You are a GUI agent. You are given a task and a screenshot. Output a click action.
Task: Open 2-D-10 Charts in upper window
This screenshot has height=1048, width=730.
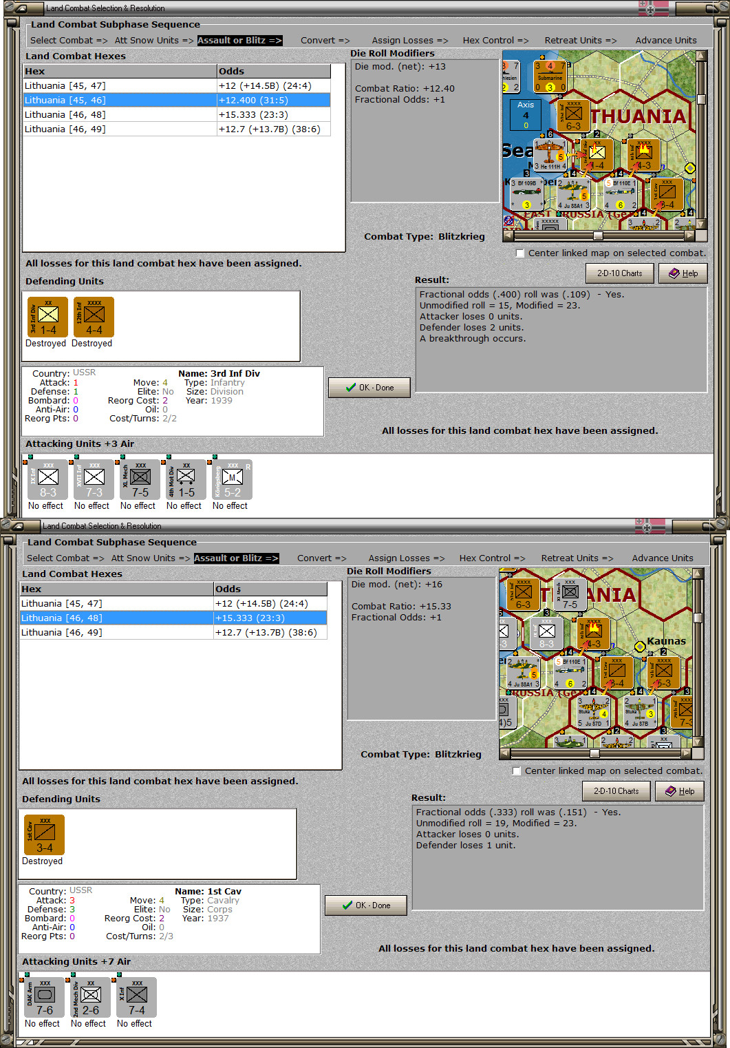(619, 273)
